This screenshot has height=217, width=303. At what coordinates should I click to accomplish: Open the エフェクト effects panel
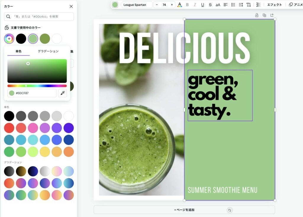274,5
